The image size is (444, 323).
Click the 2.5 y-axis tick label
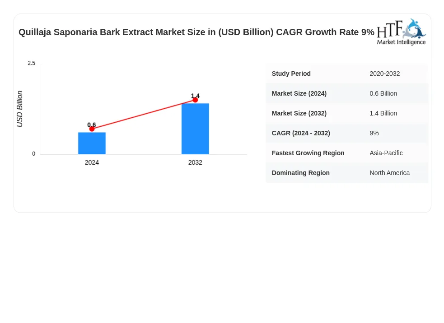pyautogui.click(x=32, y=63)
